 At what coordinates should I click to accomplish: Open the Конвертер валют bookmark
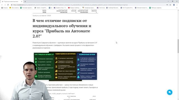point(89,8)
